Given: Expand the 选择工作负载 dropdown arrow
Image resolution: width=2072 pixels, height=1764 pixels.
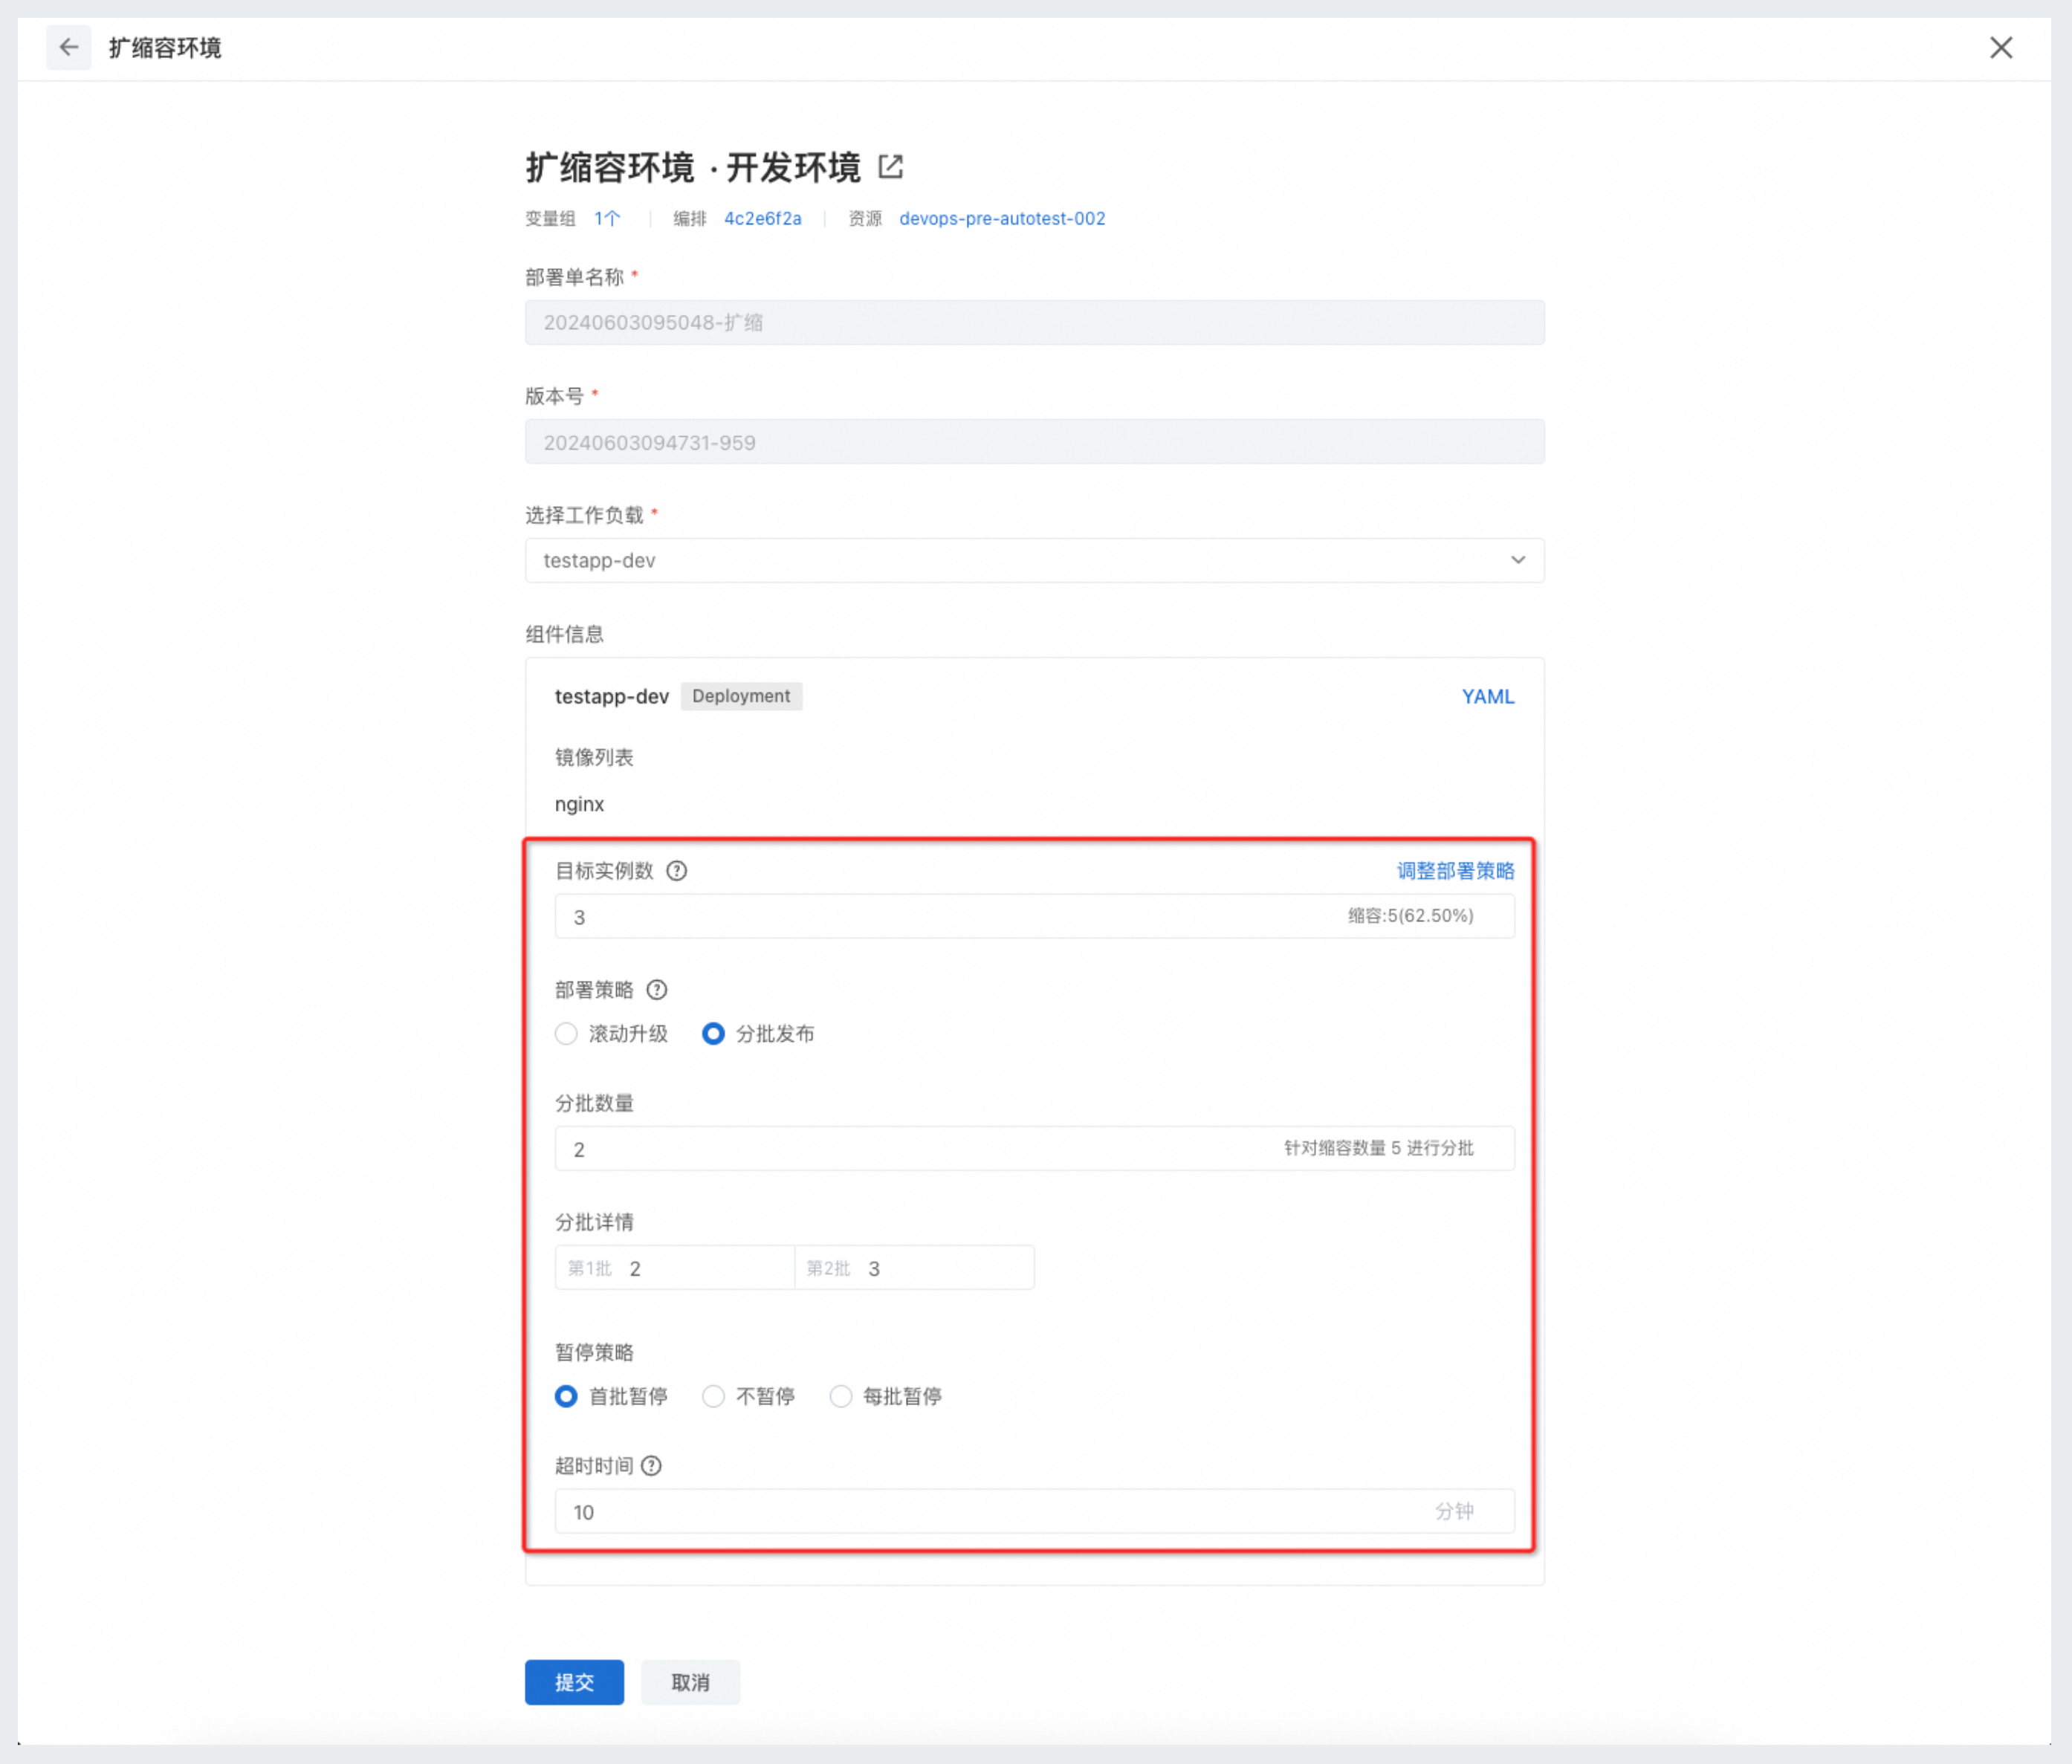Looking at the screenshot, I should [1517, 560].
